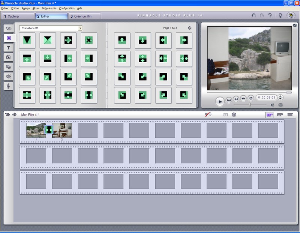Click the rewind button
Screen dimensions: 300x233
coord(236,99)
